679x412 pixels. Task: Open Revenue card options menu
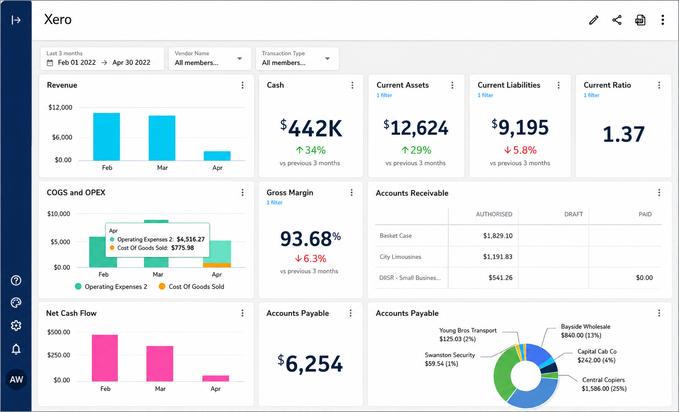click(x=242, y=85)
